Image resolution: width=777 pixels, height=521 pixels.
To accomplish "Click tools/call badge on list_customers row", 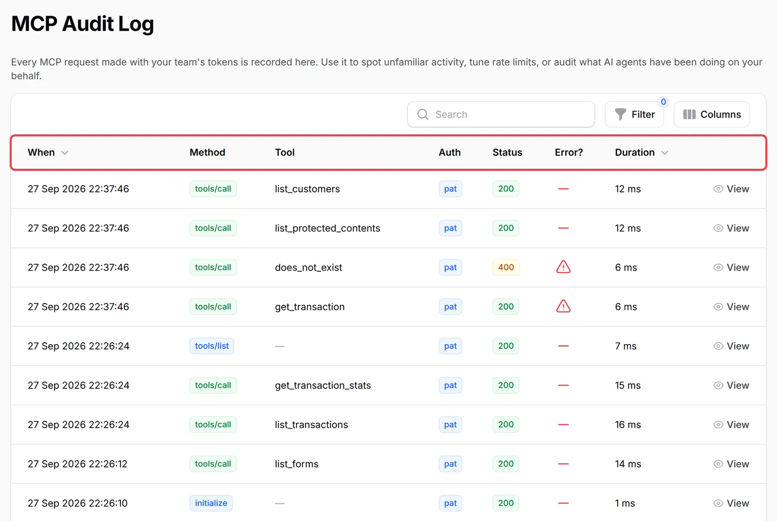I will [213, 189].
